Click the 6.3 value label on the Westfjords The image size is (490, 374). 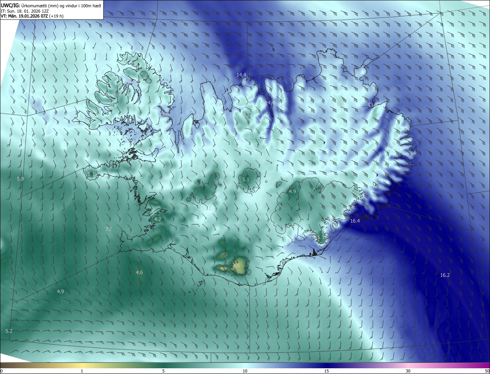[116, 93]
